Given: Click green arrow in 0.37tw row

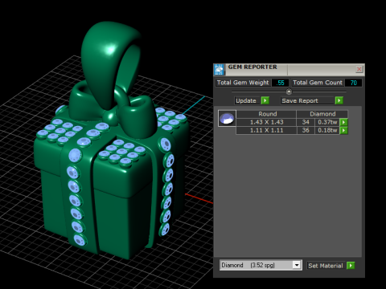Looking at the screenshot, I should [x=343, y=122].
